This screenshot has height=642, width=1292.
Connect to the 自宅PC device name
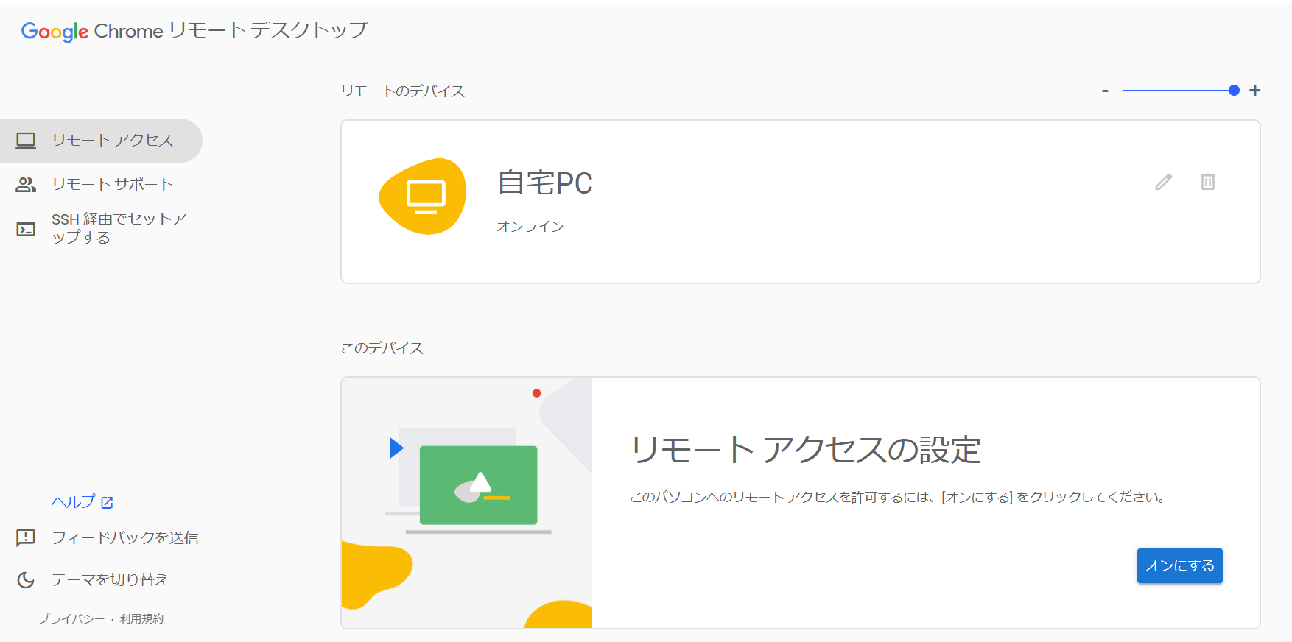[544, 183]
